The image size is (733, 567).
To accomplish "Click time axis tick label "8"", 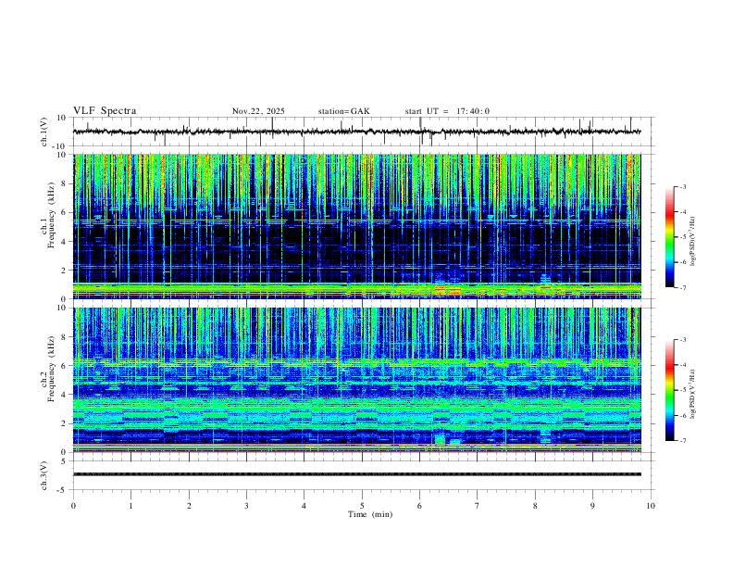I will (x=535, y=506).
